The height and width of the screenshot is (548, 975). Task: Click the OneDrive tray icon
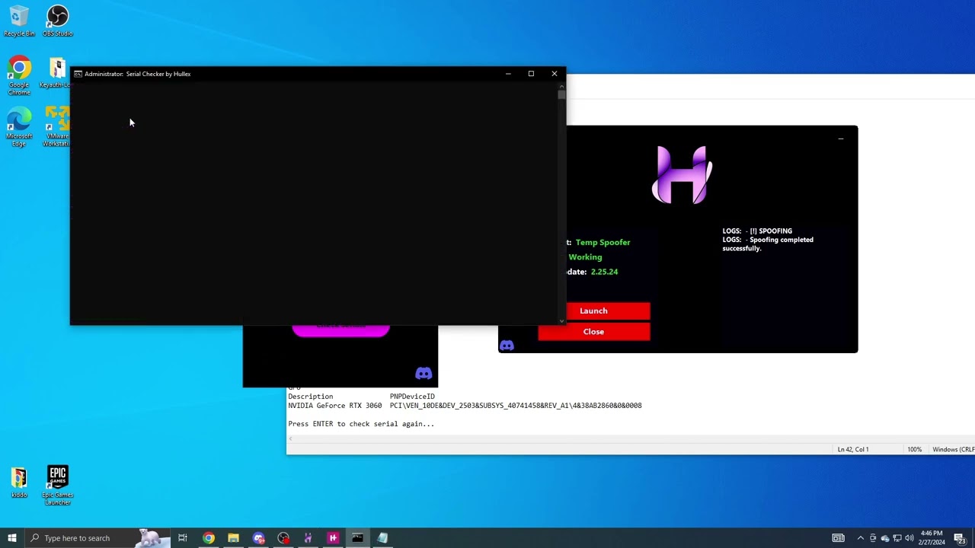click(885, 538)
